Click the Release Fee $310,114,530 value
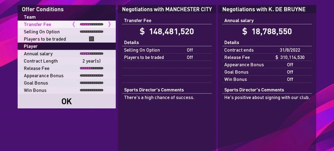334x151 pixels. (290, 57)
